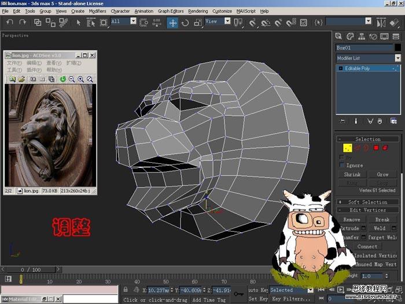Toggle the 3D Snap toggle icon
This screenshot has height=304, width=405.
(253, 23)
